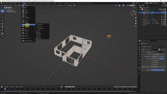Set Up Axis to X
Screen dimensions: 167x94
pyautogui.click(x=153, y=59)
